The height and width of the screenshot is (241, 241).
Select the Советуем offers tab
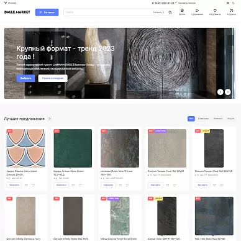(x=203, y=119)
